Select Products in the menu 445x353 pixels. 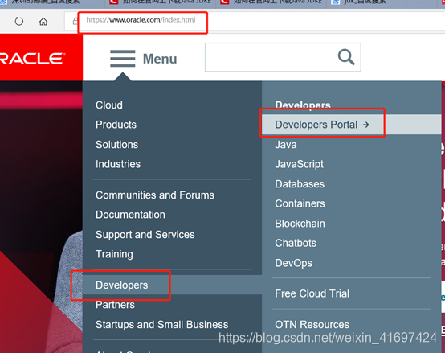116,125
